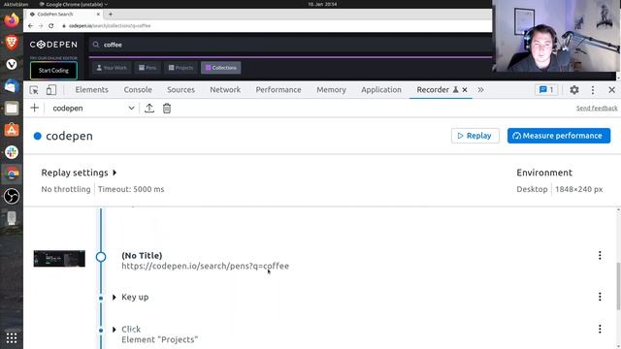This screenshot has height=349, width=621.
Task: Create a new recording with plus icon
Action: (35, 108)
